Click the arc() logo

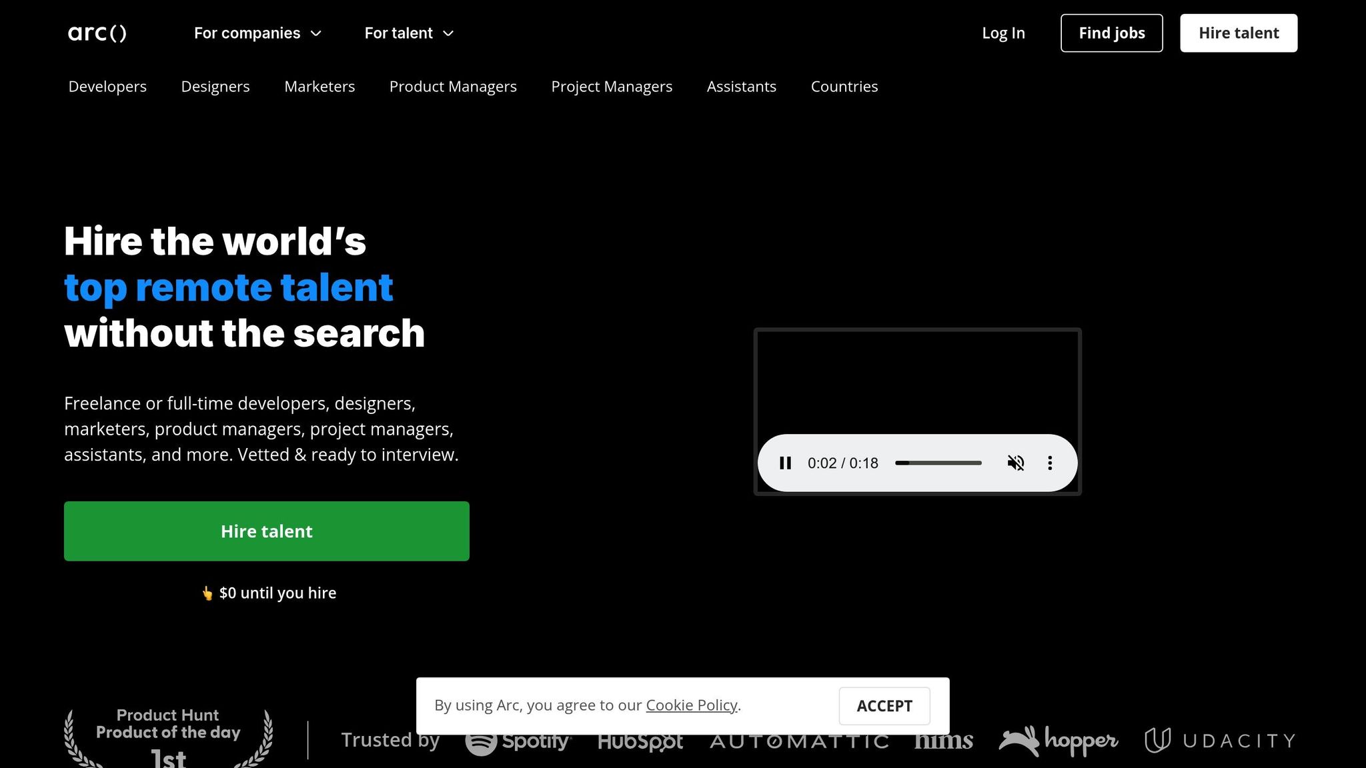(97, 33)
